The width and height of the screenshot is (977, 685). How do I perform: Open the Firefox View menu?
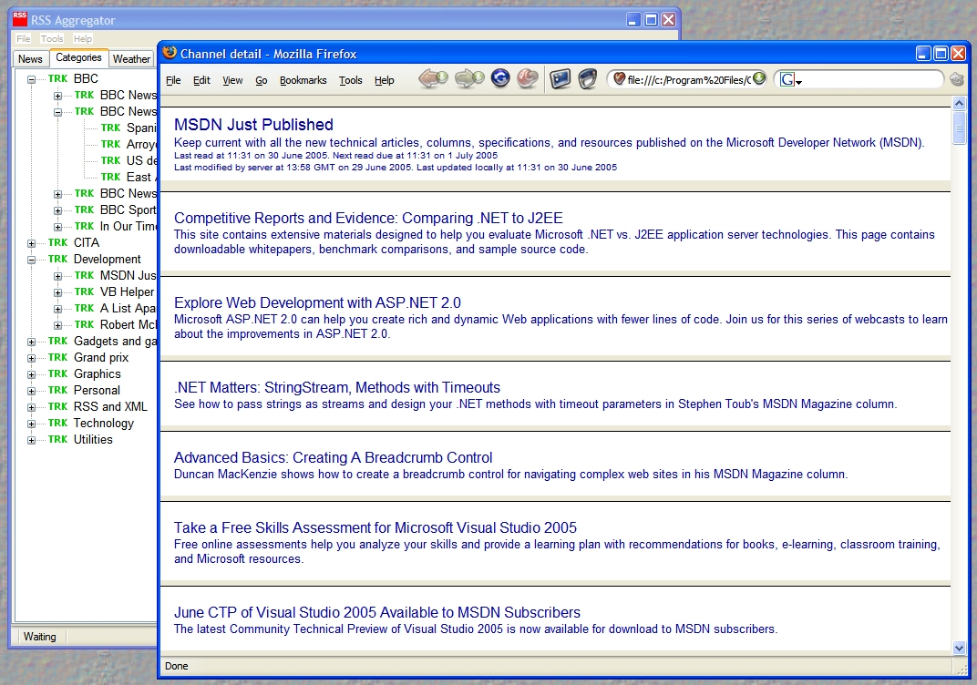[232, 80]
